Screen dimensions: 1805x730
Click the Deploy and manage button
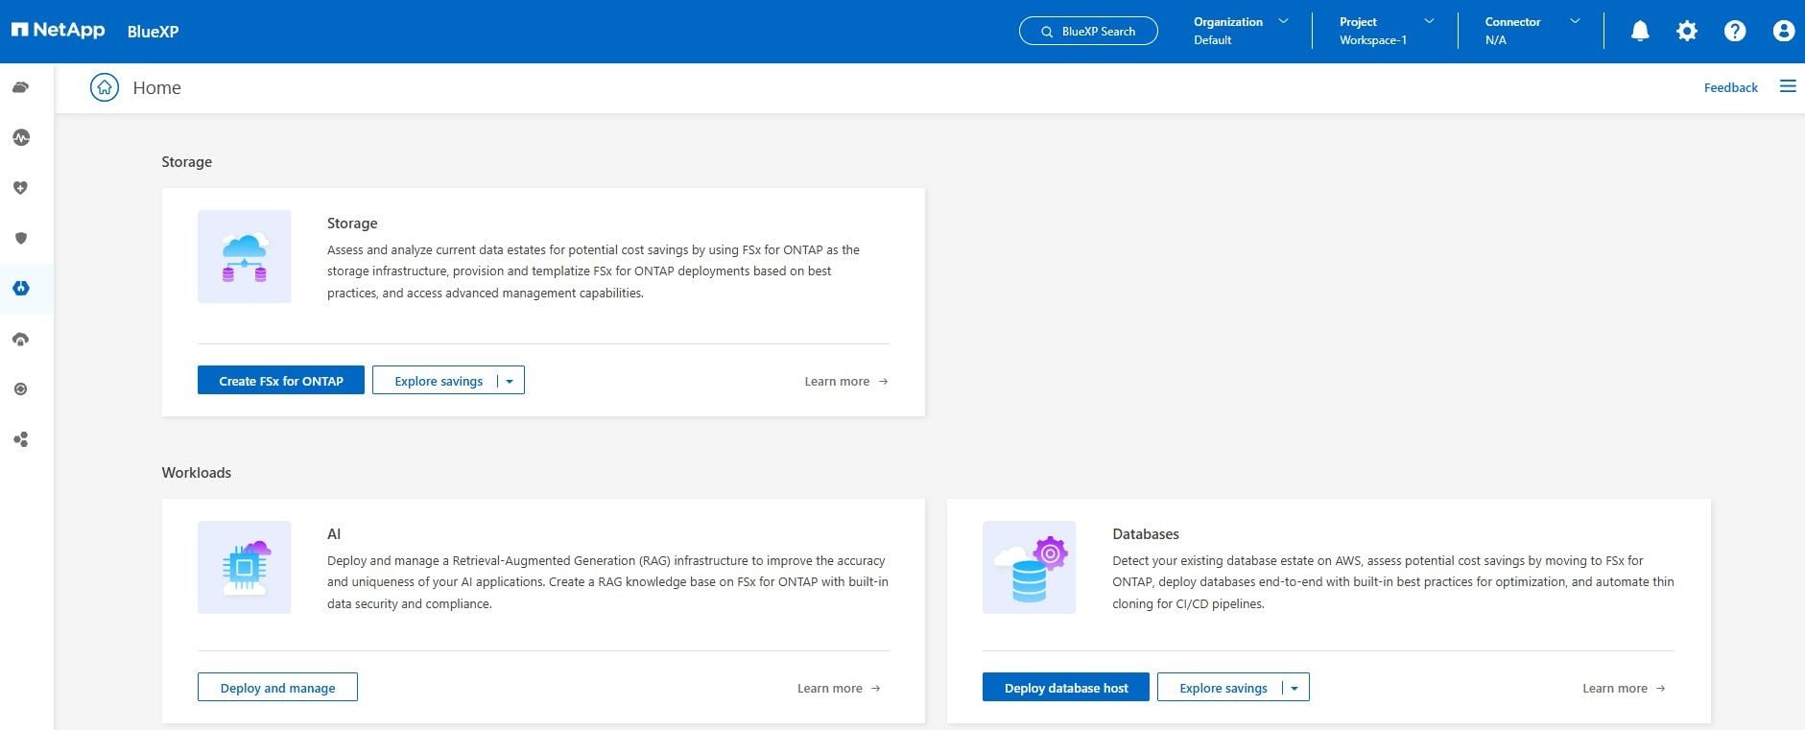click(277, 688)
